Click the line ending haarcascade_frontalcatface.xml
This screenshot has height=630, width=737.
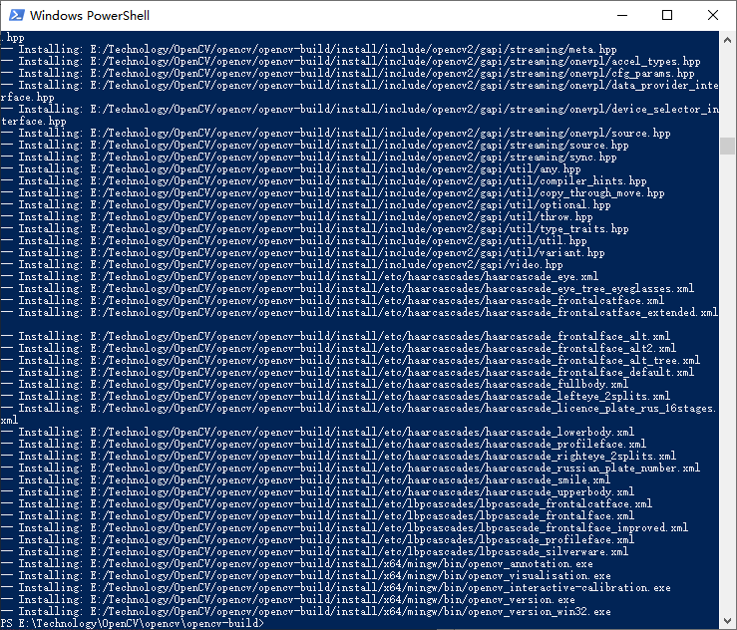pos(333,300)
